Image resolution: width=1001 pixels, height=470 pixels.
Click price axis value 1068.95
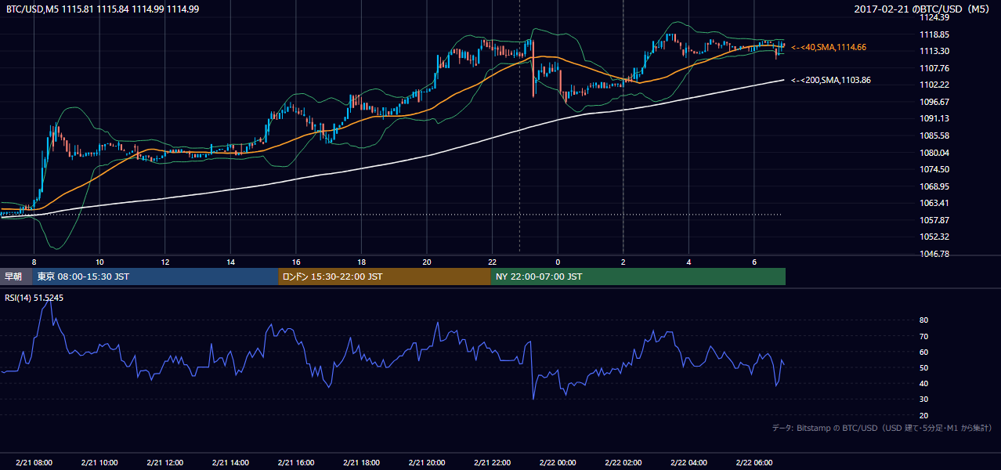pyautogui.click(x=934, y=186)
